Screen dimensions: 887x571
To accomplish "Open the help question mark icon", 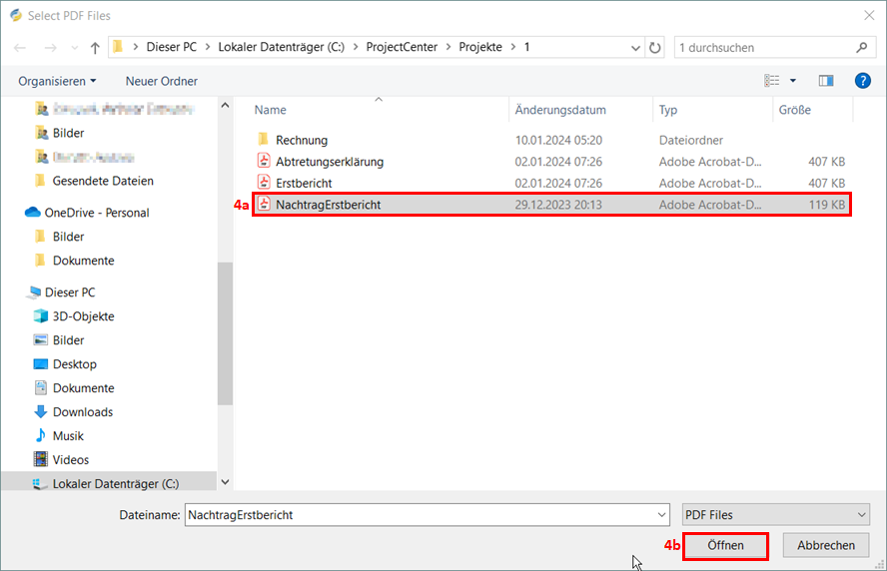I will pyautogui.click(x=862, y=81).
